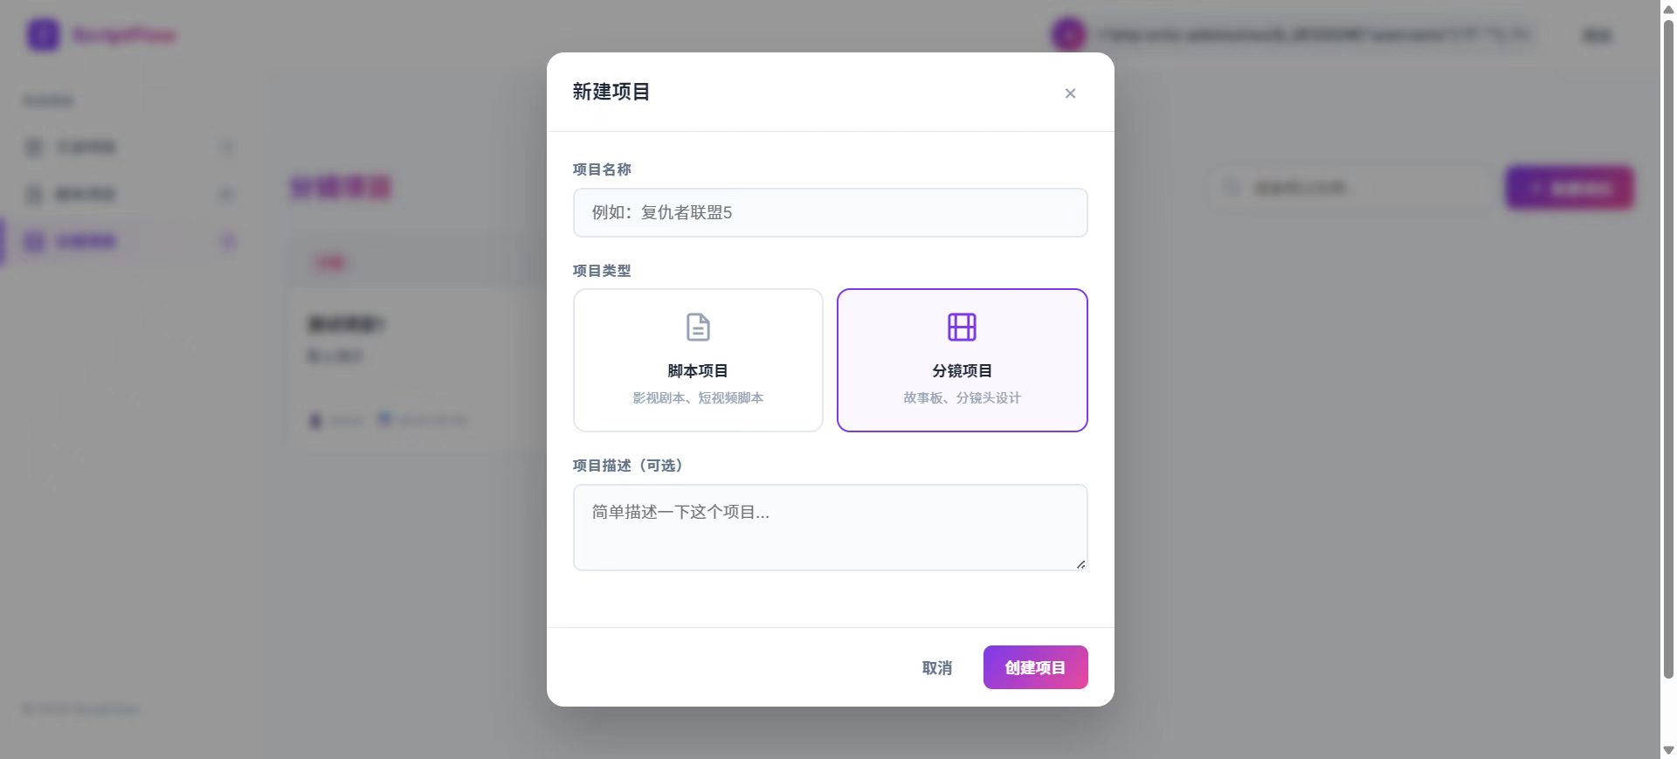Image resolution: width=1677 pixels, height=759 pixels.
Task: Focus the 项目名称 input field
Action: point(830,213)
